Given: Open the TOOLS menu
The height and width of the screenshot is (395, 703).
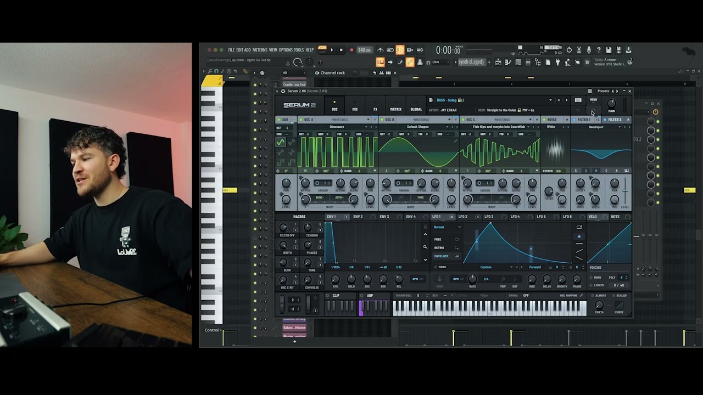Looking at the screenshot, I should 299,50.
